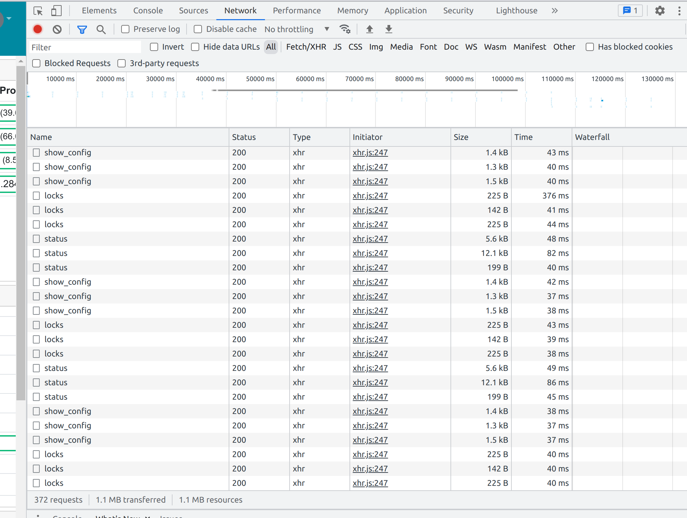Toggle the device toolbar

56,11
